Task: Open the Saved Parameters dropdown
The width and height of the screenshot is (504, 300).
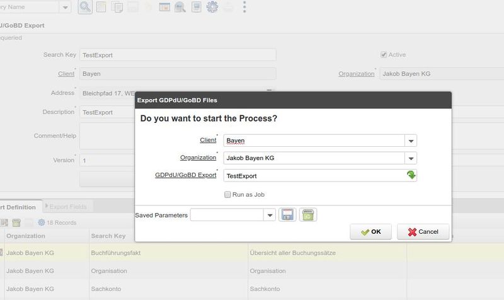Action: [x=270, y=215]
